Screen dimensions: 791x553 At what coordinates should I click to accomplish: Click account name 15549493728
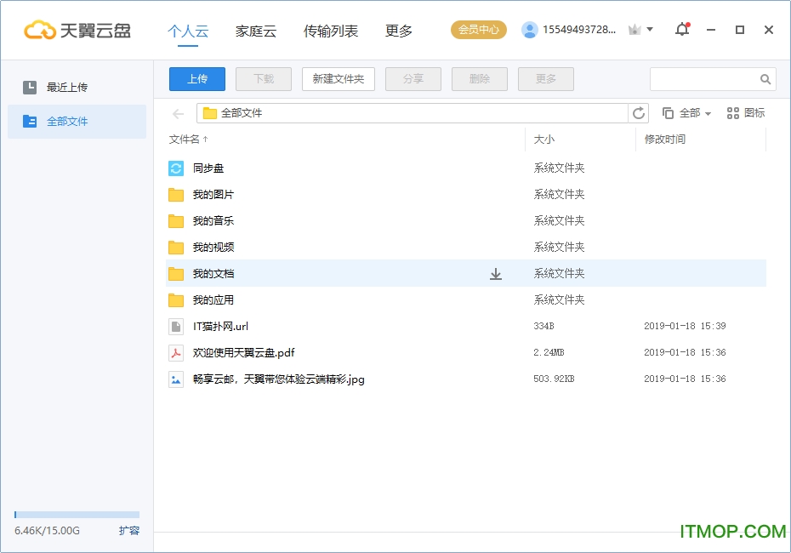coord(579,30)
